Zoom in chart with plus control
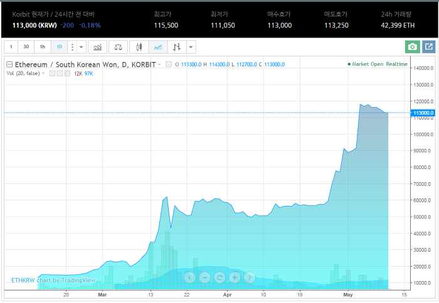 click(x=235, y=277)
